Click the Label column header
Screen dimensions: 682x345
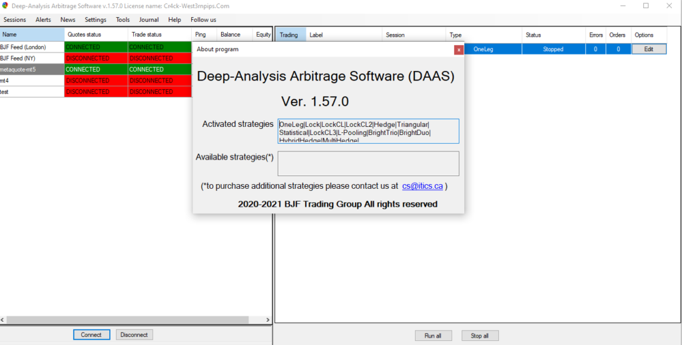[344, 35]
